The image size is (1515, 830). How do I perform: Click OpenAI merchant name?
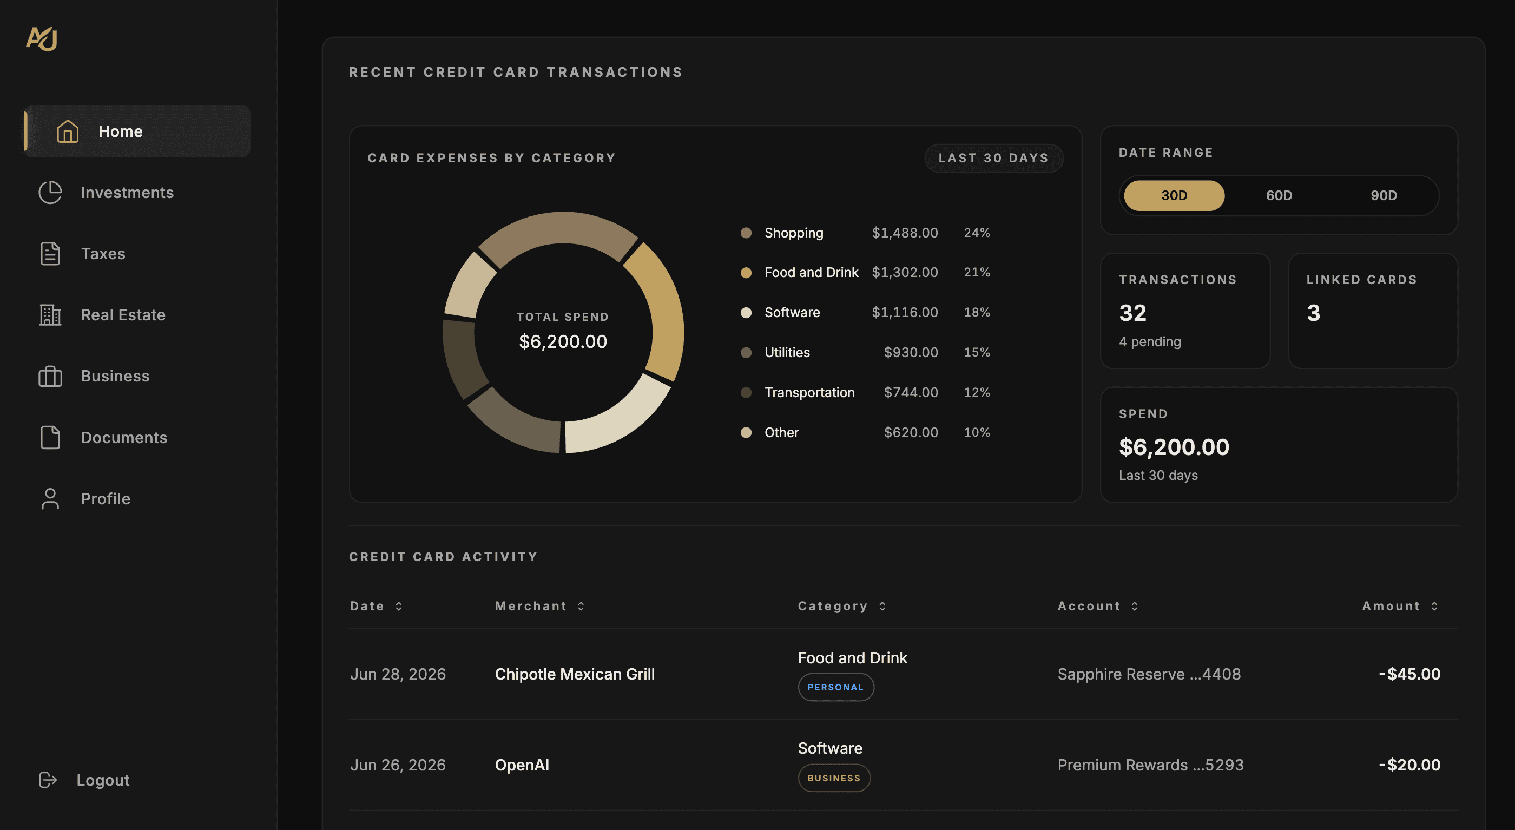(522, 765)
